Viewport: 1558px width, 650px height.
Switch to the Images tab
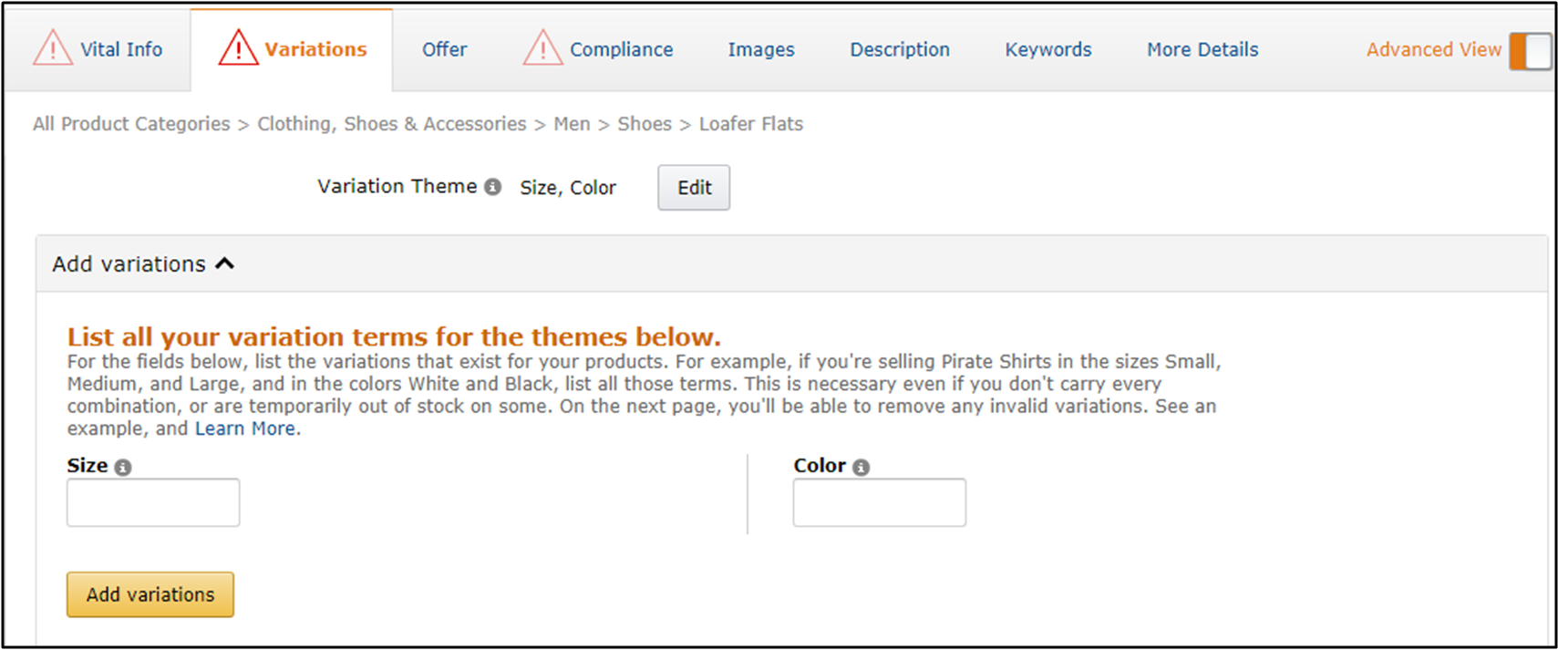point(760,50)
